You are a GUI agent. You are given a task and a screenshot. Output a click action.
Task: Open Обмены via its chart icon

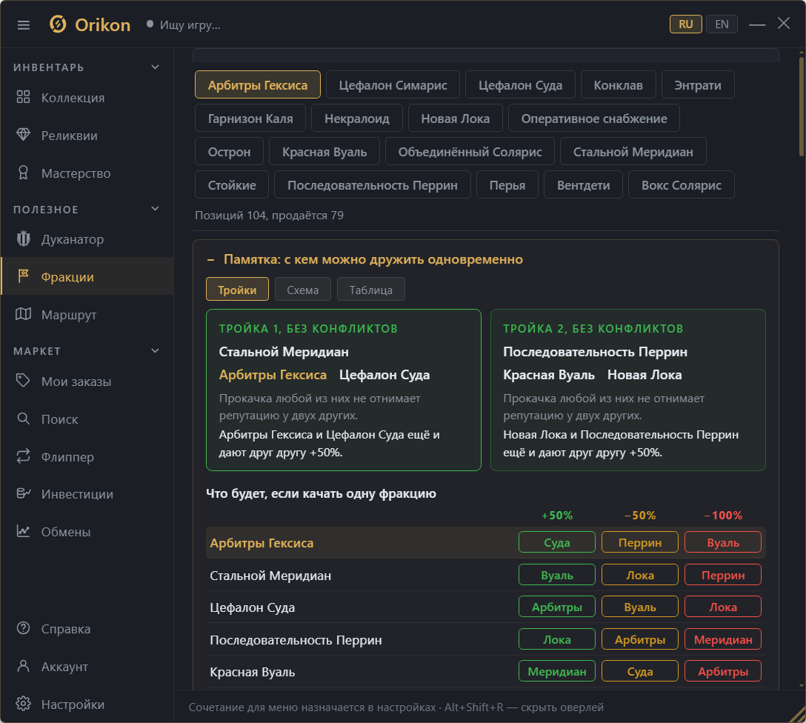pos(23,531)
